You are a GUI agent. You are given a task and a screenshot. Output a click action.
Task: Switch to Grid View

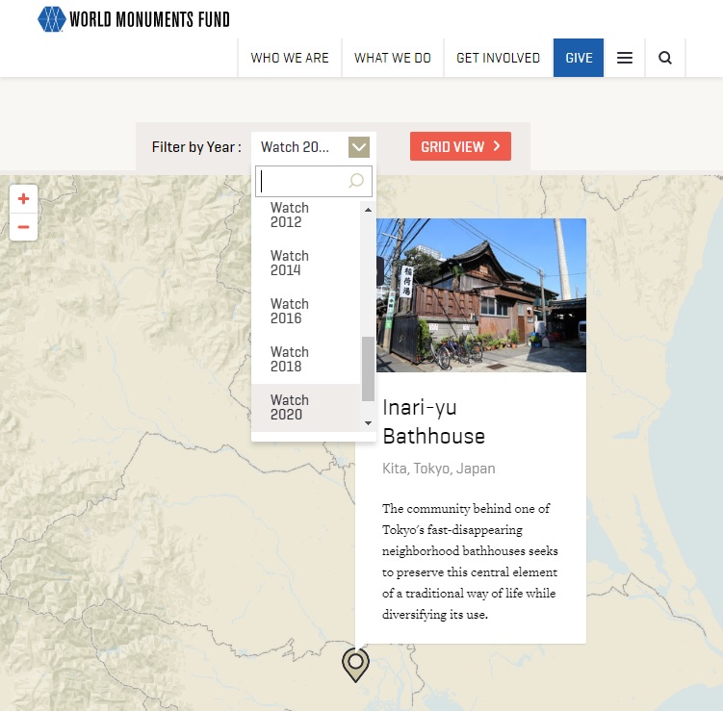click(460, 146)
